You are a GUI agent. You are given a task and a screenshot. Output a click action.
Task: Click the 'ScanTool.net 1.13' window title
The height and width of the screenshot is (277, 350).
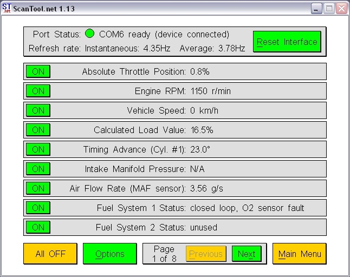tap(44, 9)
